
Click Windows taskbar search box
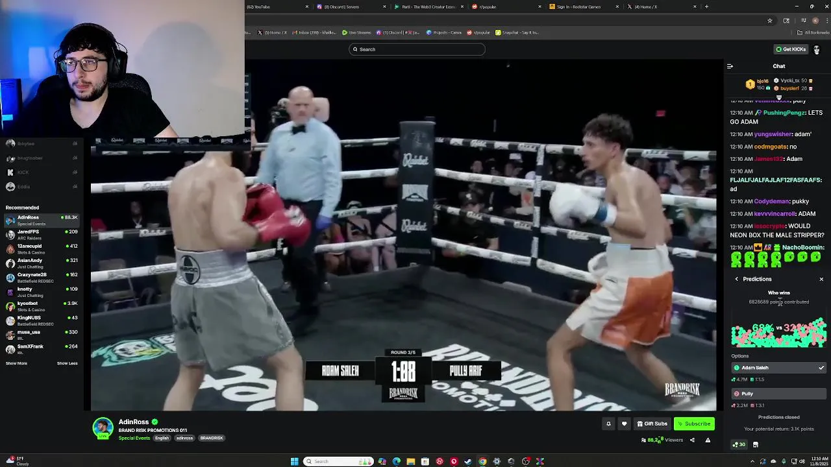(339, 461)
